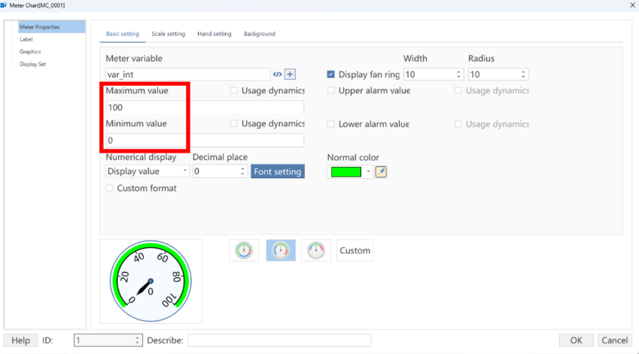Click the OK button
The width and height of the screenshot is (639, 354).
[577, 340]
